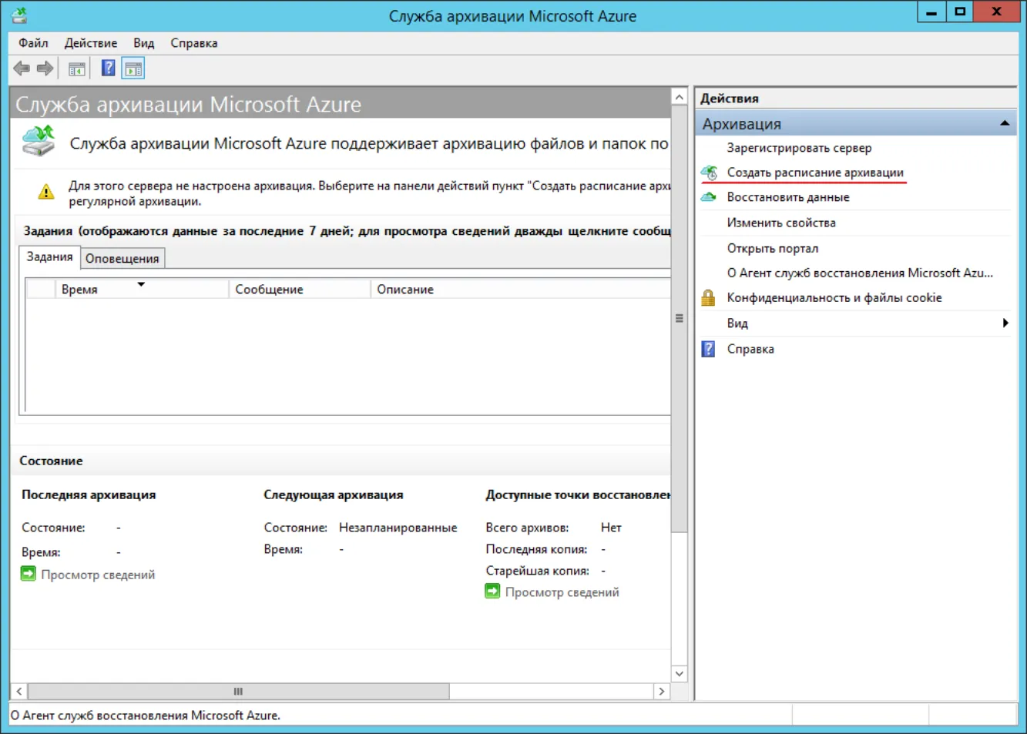Image resolution: width=1027 pixels, height=734 pixels.
Task: Click green arrow under Последняя архивация
Action: [29, 574]
